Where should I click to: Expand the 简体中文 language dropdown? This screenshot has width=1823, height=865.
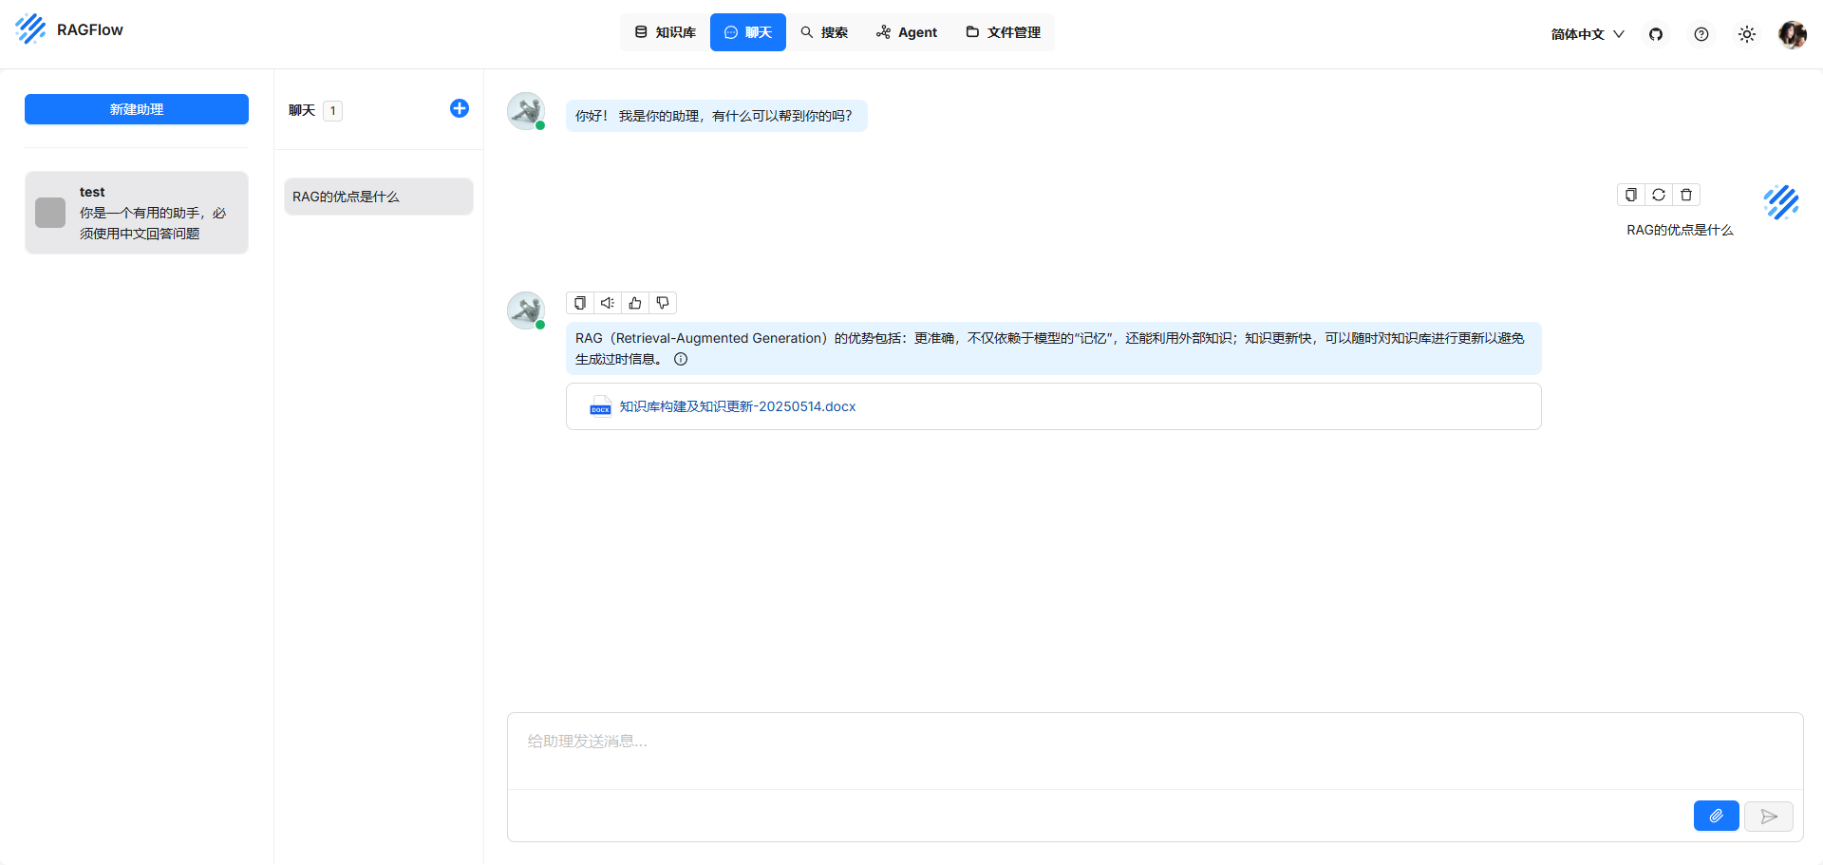click(1588, 34)
